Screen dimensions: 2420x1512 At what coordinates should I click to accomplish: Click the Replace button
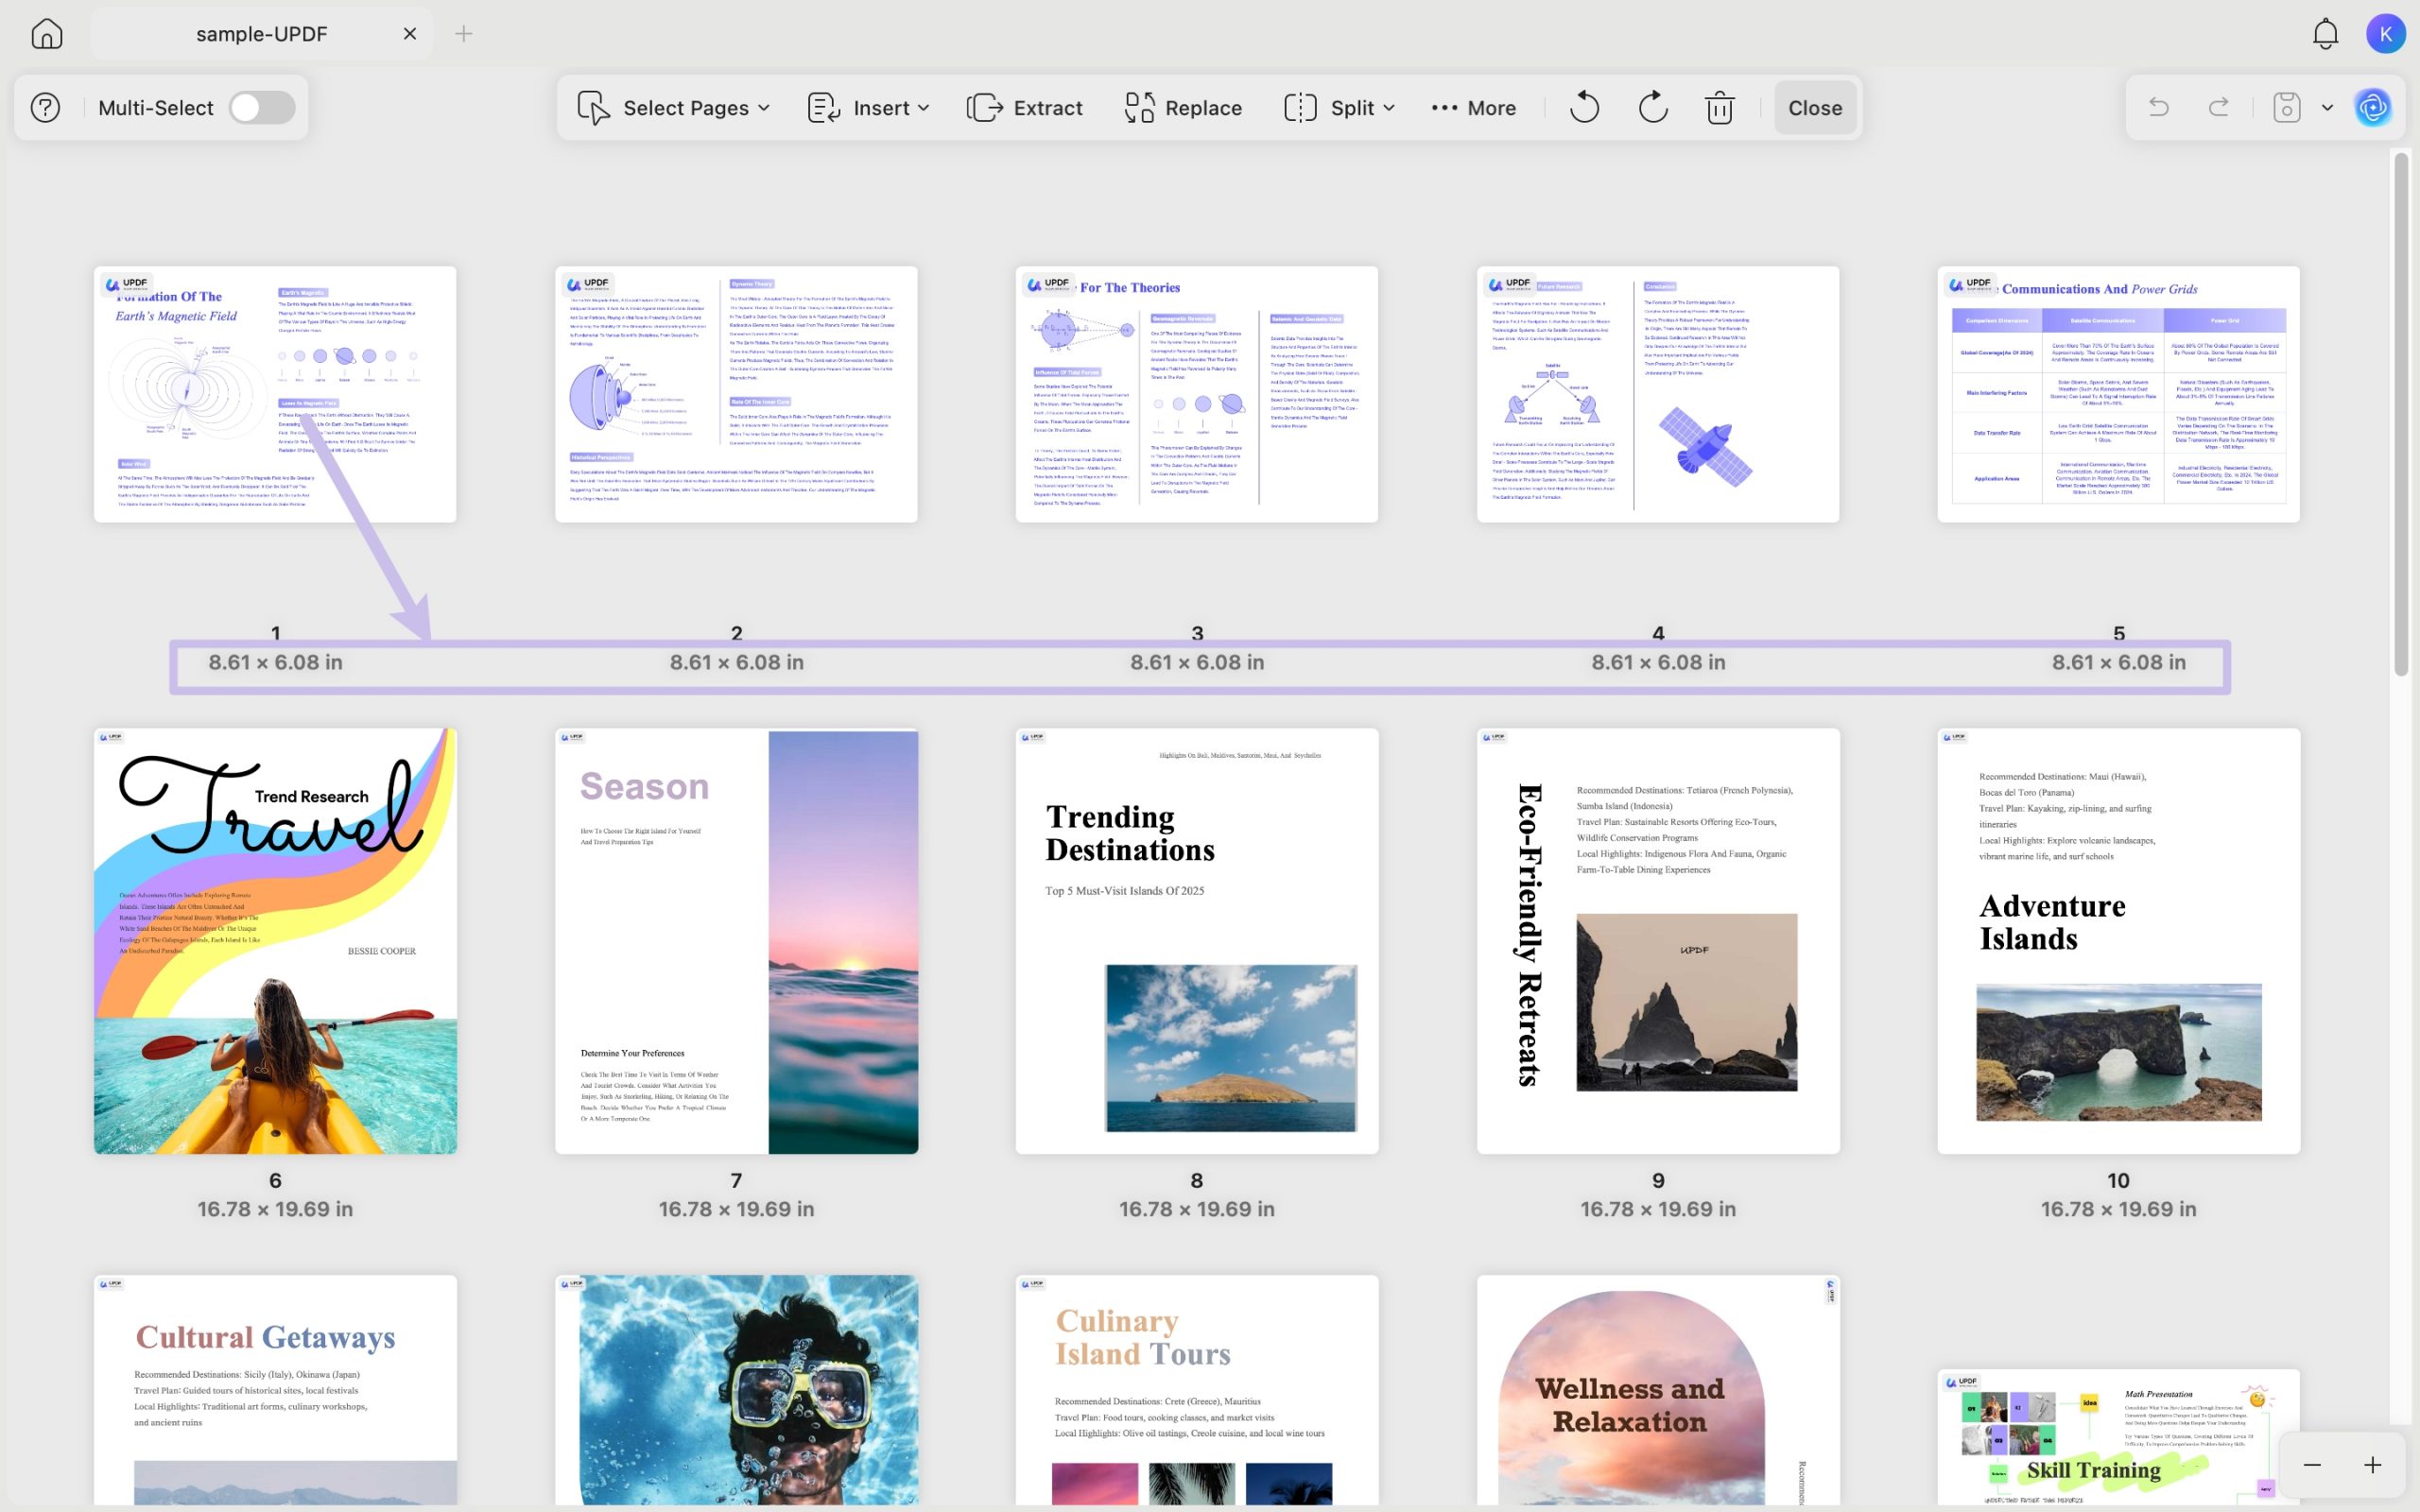point(1183,107)
